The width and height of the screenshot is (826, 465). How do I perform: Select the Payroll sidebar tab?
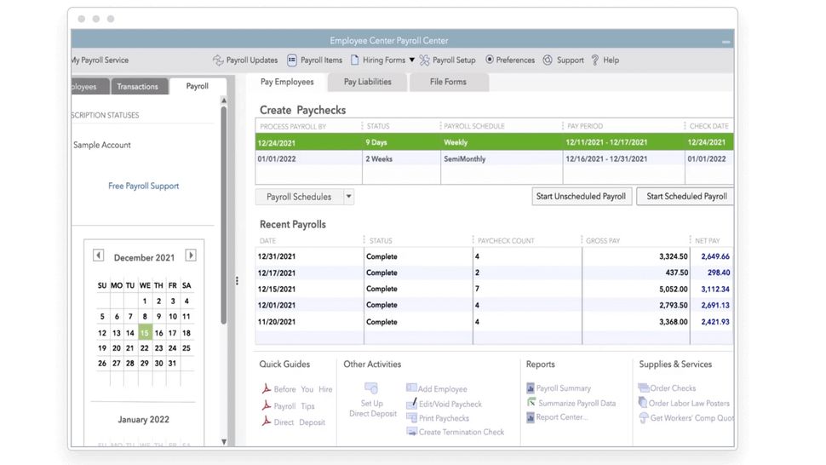click(198, 86)
